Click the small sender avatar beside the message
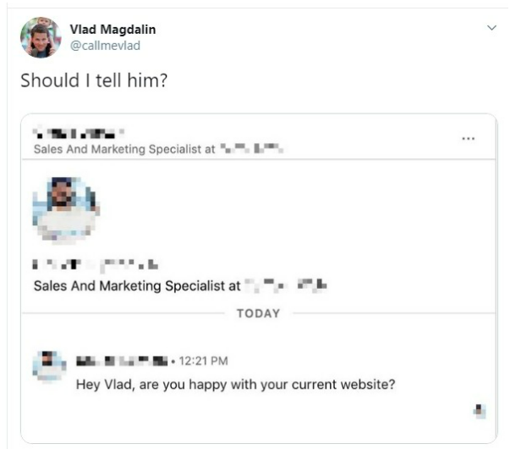This screenshot has height=455, width=510. [49, 366]
